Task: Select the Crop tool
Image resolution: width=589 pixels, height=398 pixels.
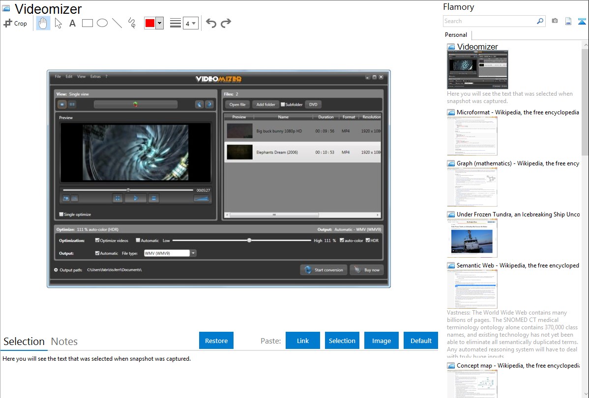Action: 15,23
